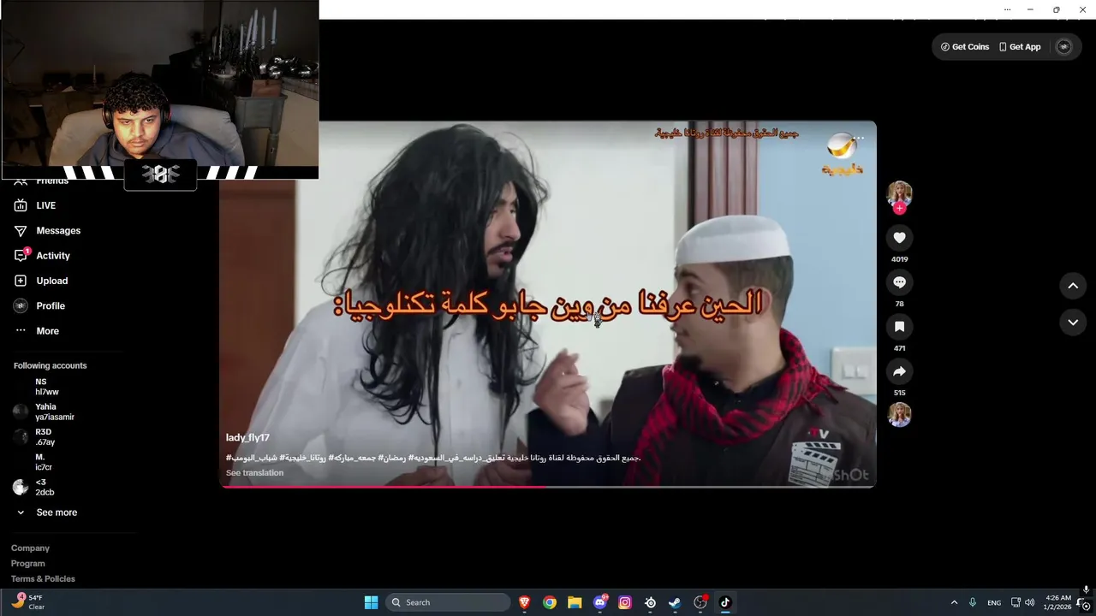Open the three-dots menu in title bar
The image size is (1096, 616).
coord(1007,9)
